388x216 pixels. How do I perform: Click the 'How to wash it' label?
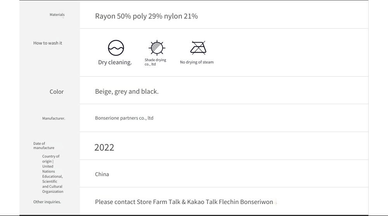48,43
